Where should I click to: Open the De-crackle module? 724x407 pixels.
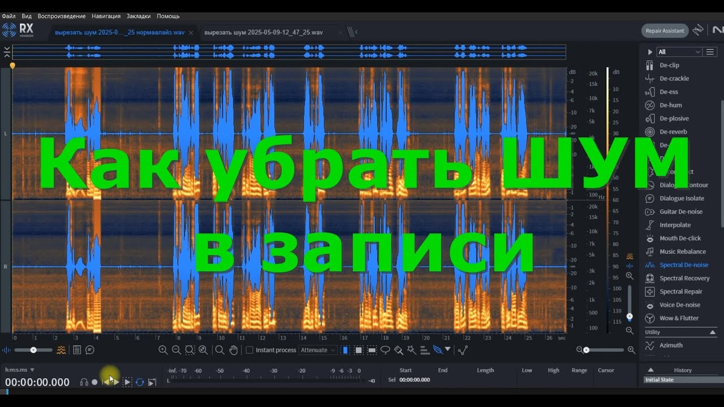(x=673, y=79)
